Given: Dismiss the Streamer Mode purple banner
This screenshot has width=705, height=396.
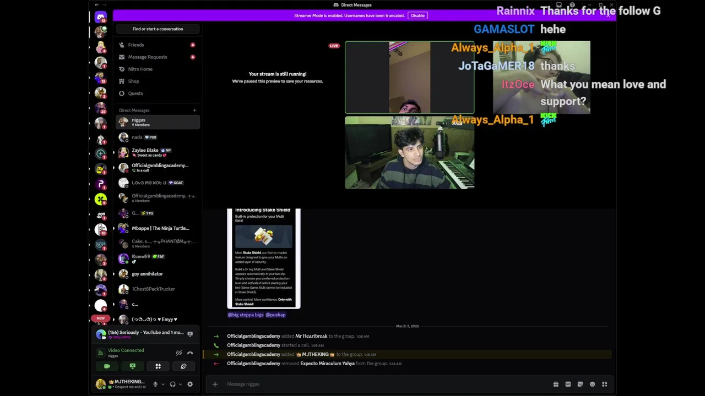Looking at the screenshot, I should pos(608,15).
